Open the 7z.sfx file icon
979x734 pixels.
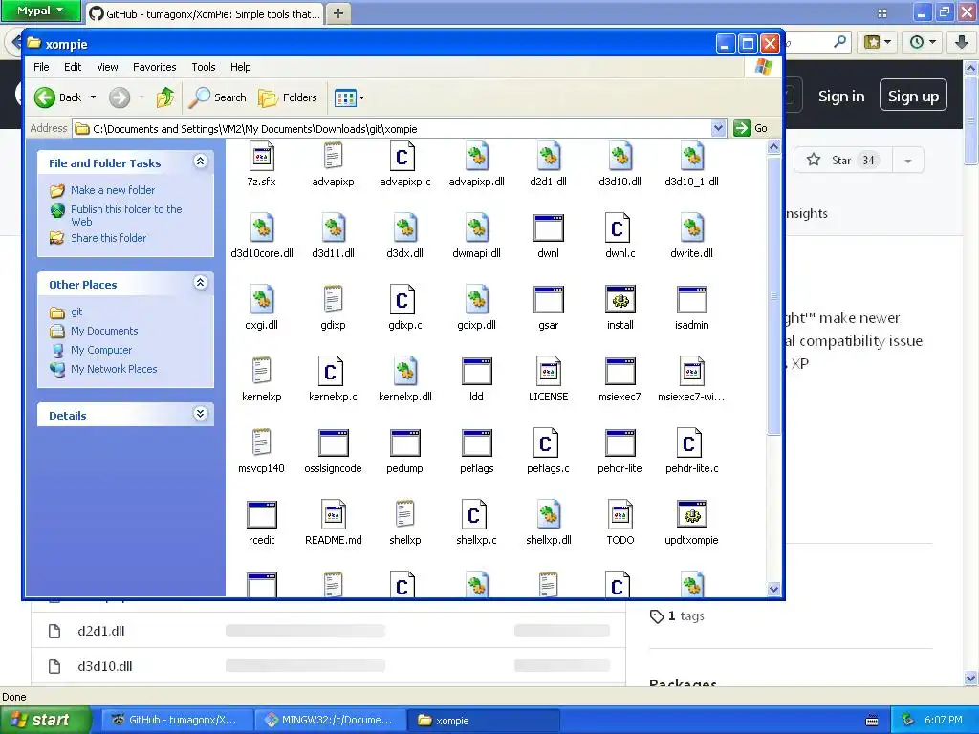point(262,156)
